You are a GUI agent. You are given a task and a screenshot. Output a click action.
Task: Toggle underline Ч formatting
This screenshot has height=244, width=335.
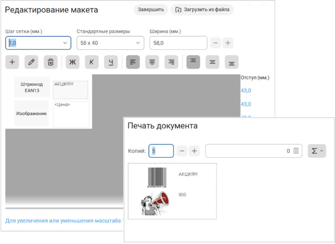click(x=111, y=62)
